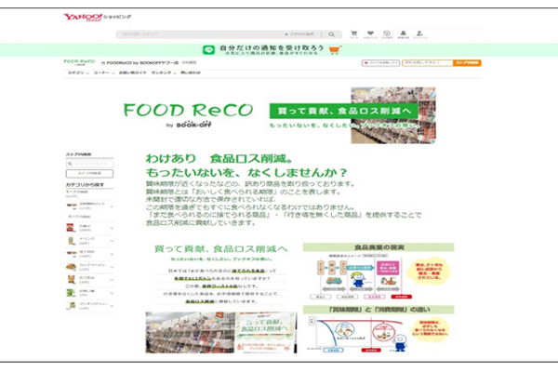Screen dimensions: 558x372
Task: Click the 食品廃棄の現実 infographic image
Action: [379, 272]
